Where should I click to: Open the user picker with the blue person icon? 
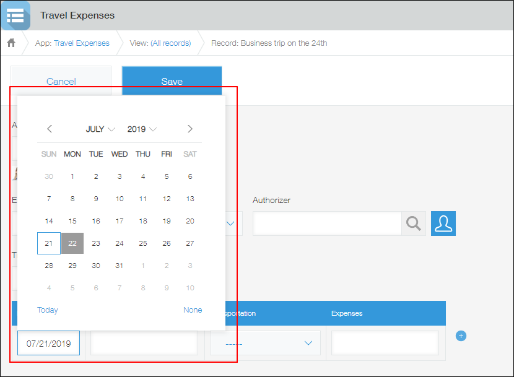[x=443, y=223]
